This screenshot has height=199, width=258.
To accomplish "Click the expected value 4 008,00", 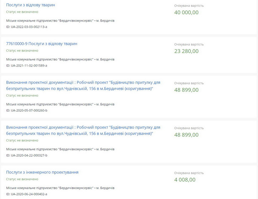I will [185, 180].
